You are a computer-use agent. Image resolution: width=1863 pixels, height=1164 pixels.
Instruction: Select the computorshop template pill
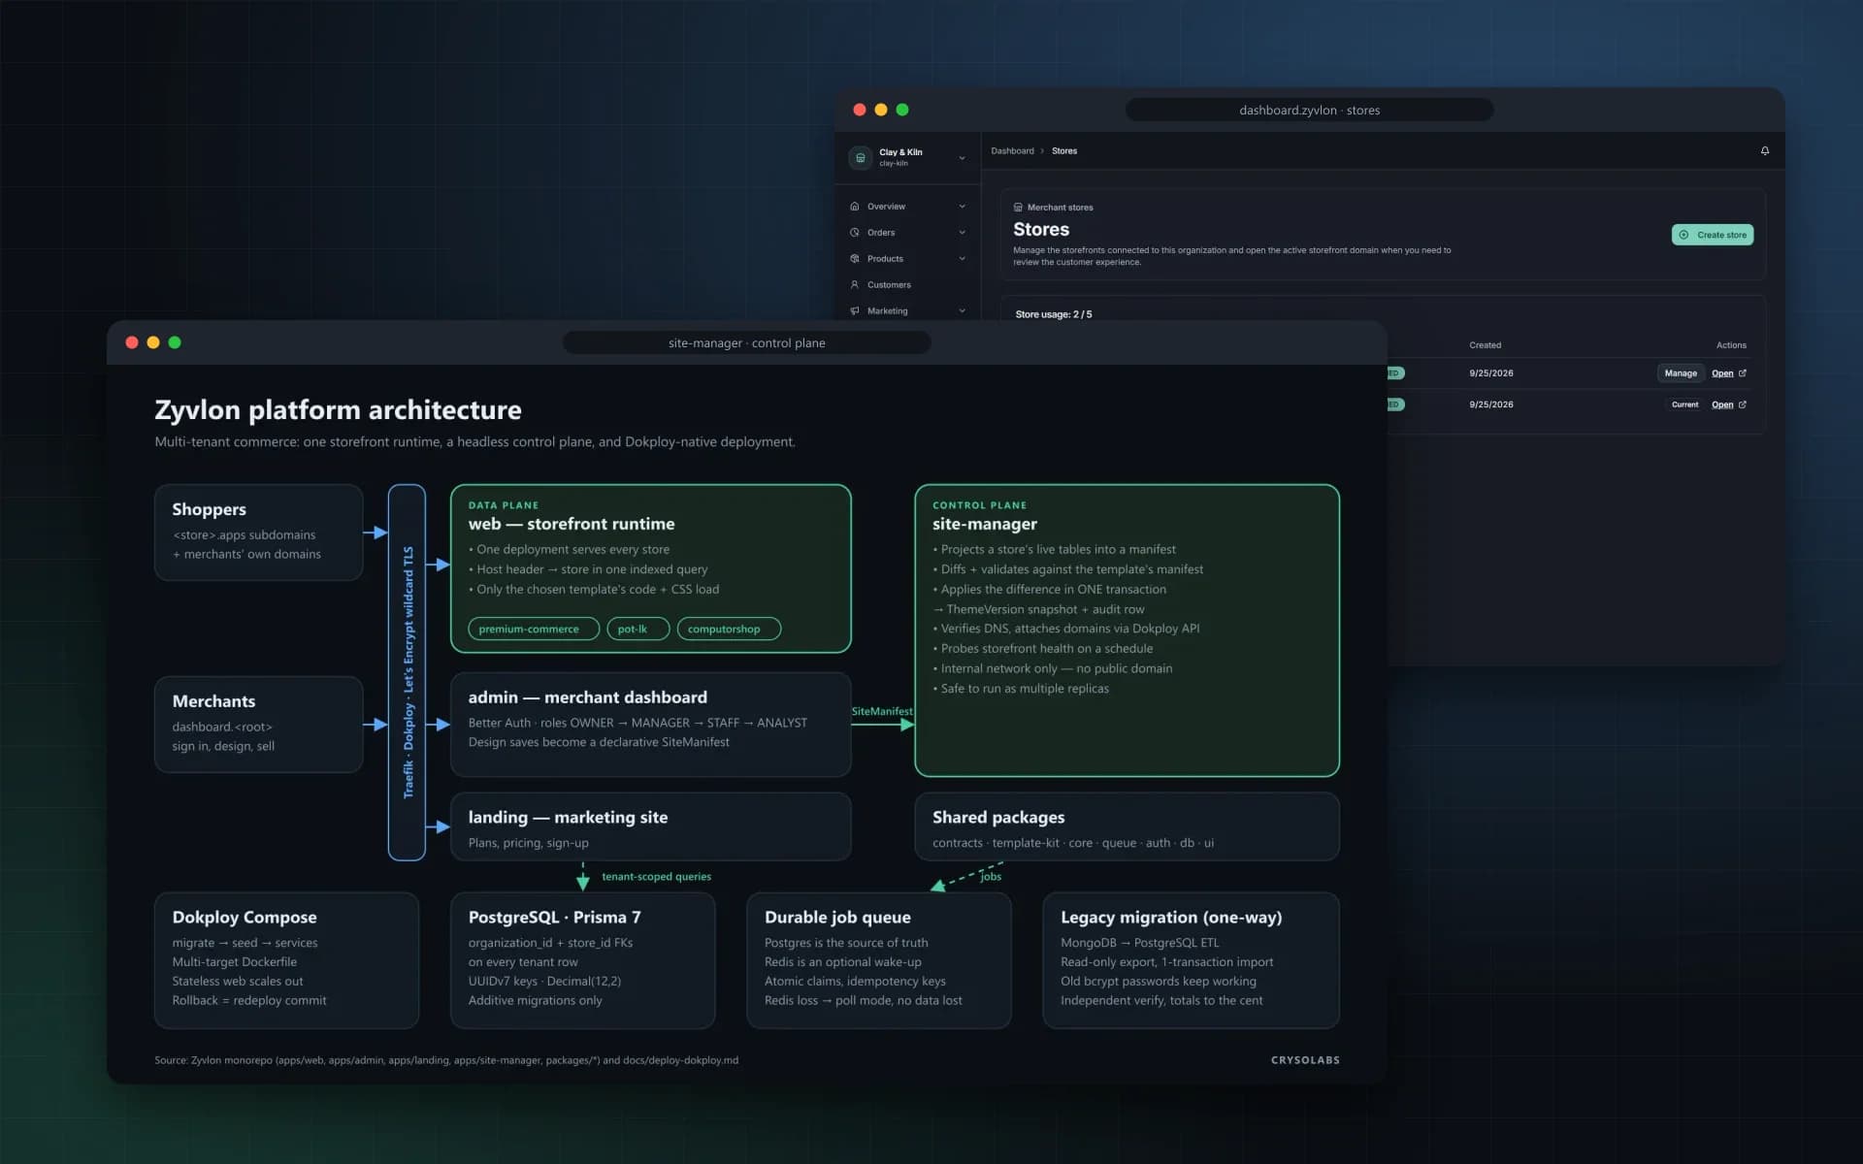[x=729, y=629]
